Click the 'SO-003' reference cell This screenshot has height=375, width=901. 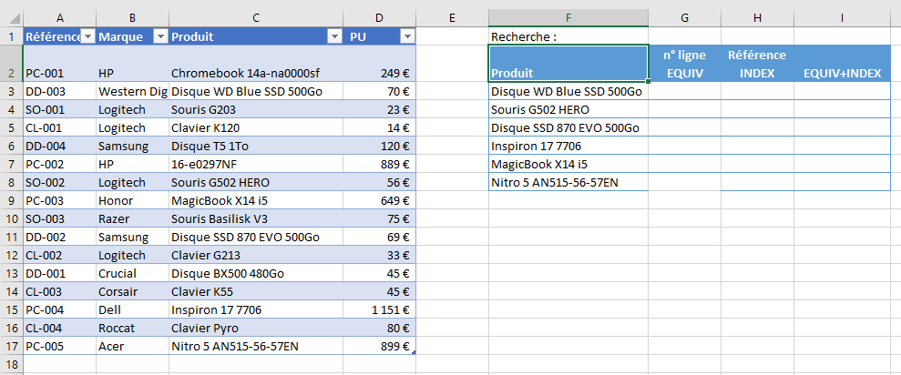pos(60,218)
